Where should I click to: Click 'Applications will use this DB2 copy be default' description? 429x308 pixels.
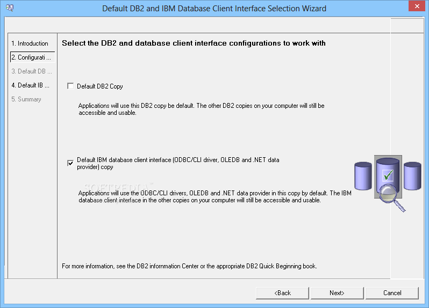coord(202,109)
